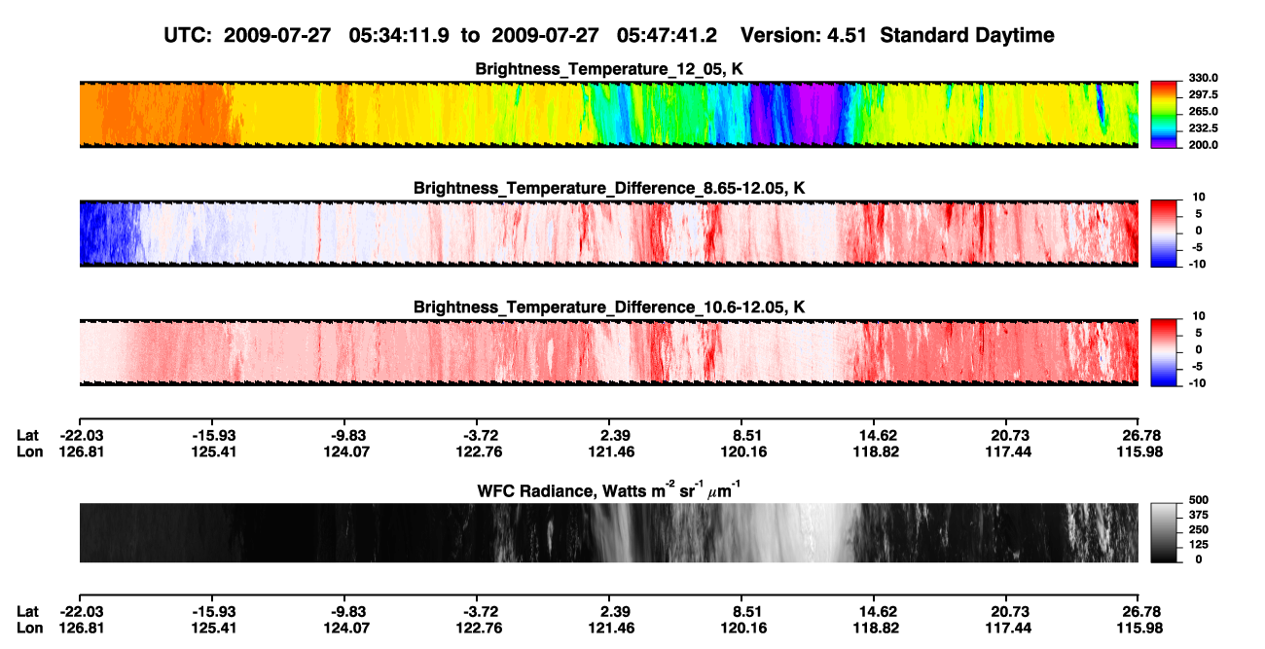Click latitude '2.39' under the 10.6-12.05 panel
Viewport: 1265px width, 649px height.
click(x=608, y=435)
